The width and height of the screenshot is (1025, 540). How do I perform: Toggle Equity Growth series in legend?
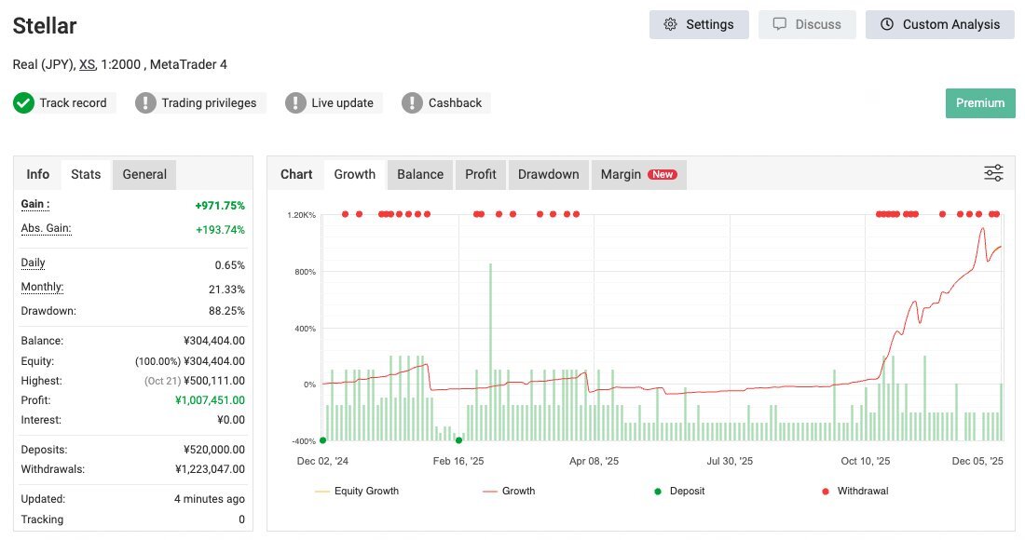coord(357,491)
